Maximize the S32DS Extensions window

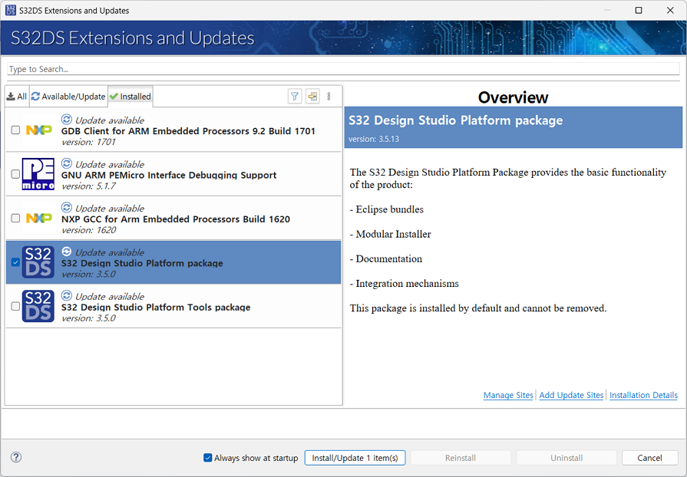pos(639,10)
